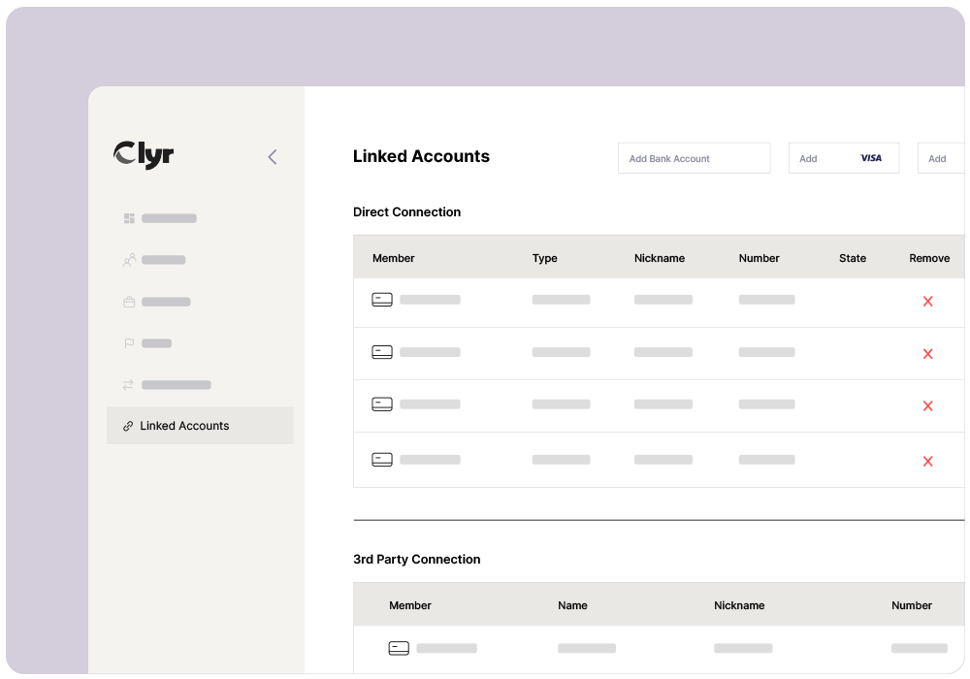Viewport: 970px width, 679px height.
Task: Select the transfer arrows sidebar icon
Action: 129,385
